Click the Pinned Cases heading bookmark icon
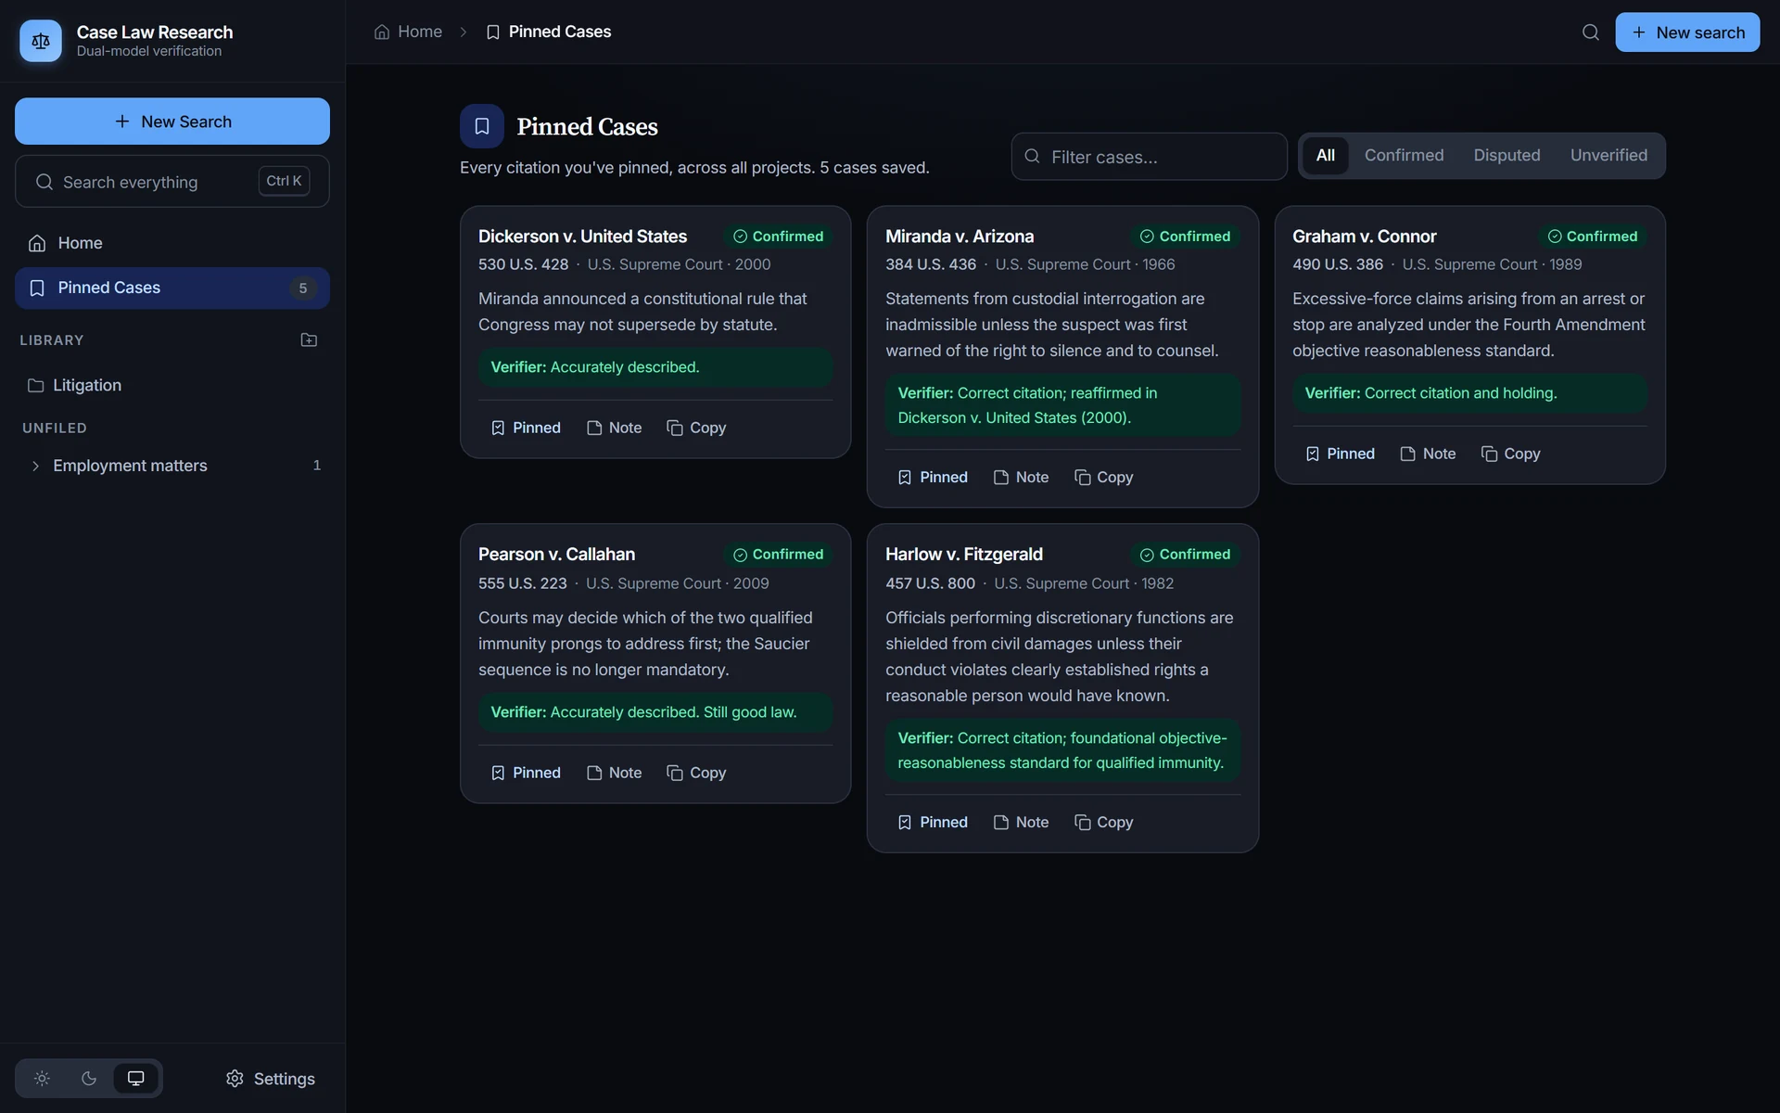Image resolution: width=1780 pixels, height=1113 pixels. [x=482, y=126]
